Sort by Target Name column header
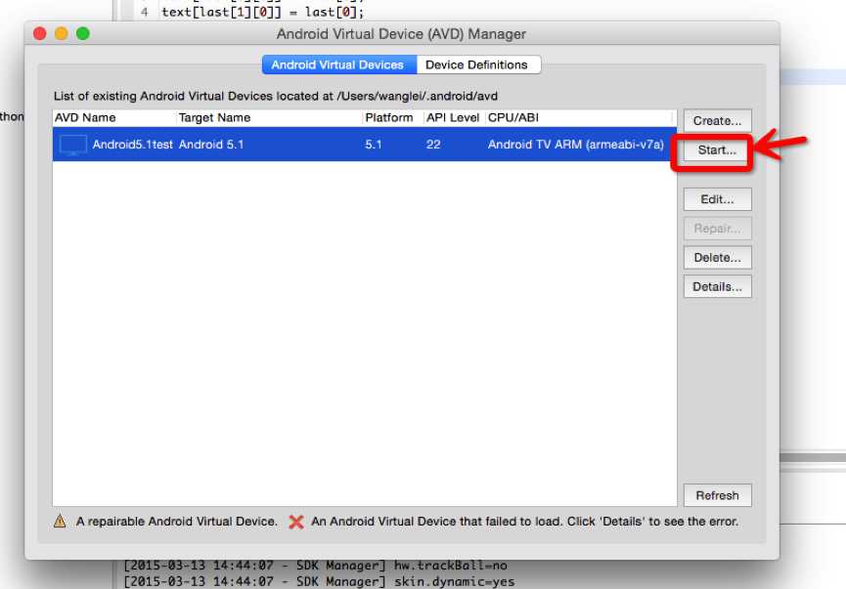The width and height of the screenshot is (846, 589). click(x=214, y=117)
